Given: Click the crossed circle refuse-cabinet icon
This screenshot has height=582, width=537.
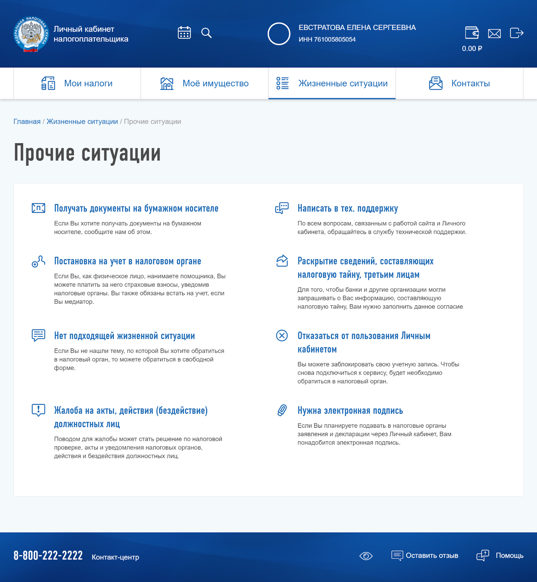Looking at the screenshot, I should 282,335.
